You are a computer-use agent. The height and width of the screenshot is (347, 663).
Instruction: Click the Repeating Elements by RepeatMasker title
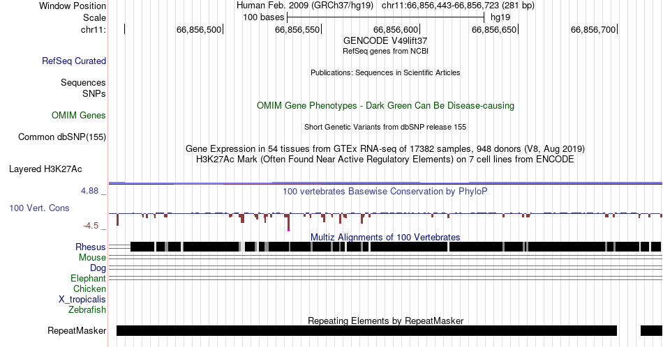click(385, 321)
